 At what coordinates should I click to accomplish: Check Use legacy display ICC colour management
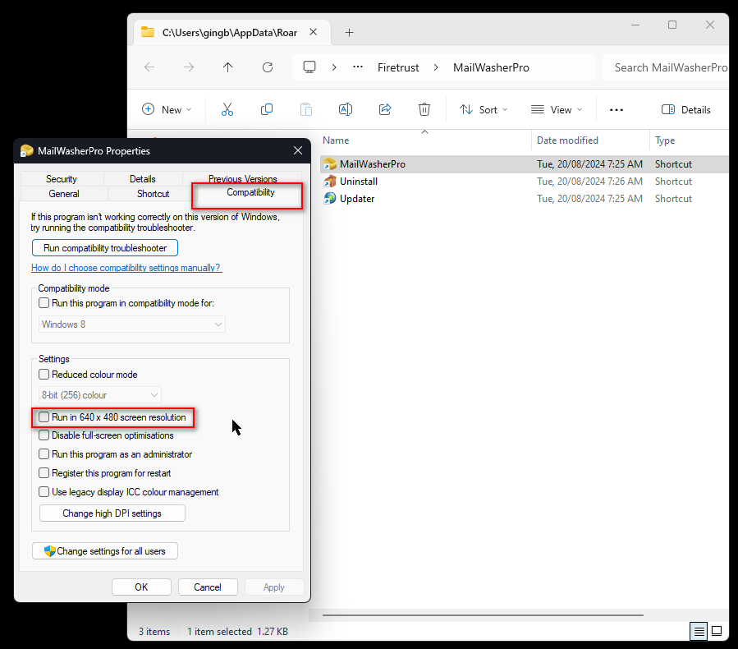[44, 492]
